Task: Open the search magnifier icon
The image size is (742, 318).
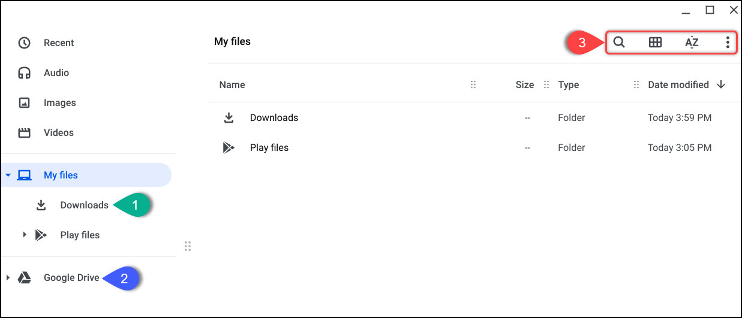Action: 619,43
